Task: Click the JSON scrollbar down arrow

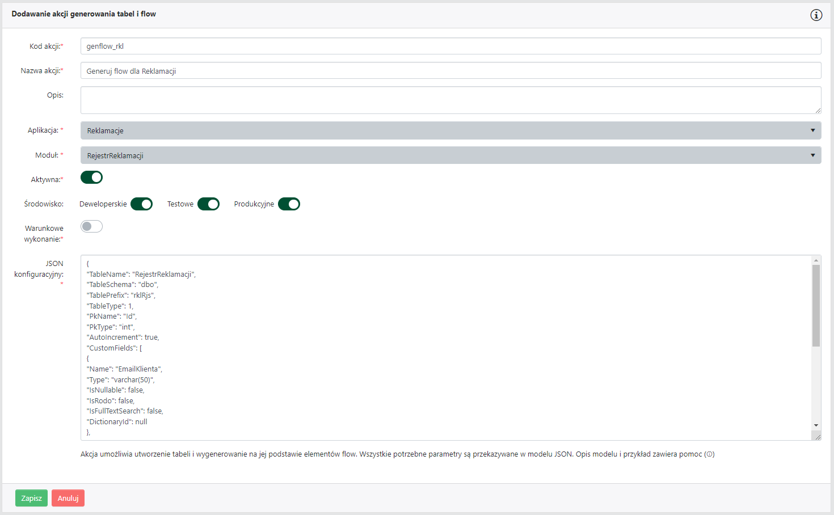Action: [x=816, y=425]
